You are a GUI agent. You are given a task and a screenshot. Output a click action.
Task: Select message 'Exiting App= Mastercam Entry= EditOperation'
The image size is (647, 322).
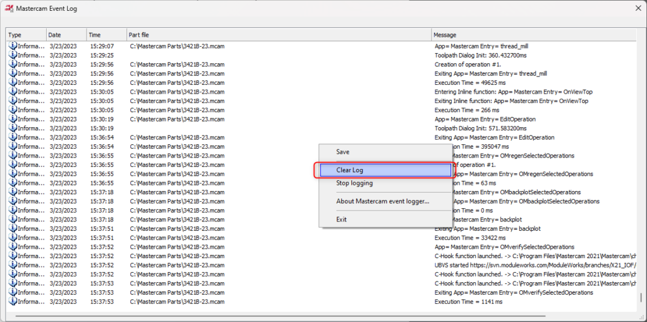coord(494,137)
